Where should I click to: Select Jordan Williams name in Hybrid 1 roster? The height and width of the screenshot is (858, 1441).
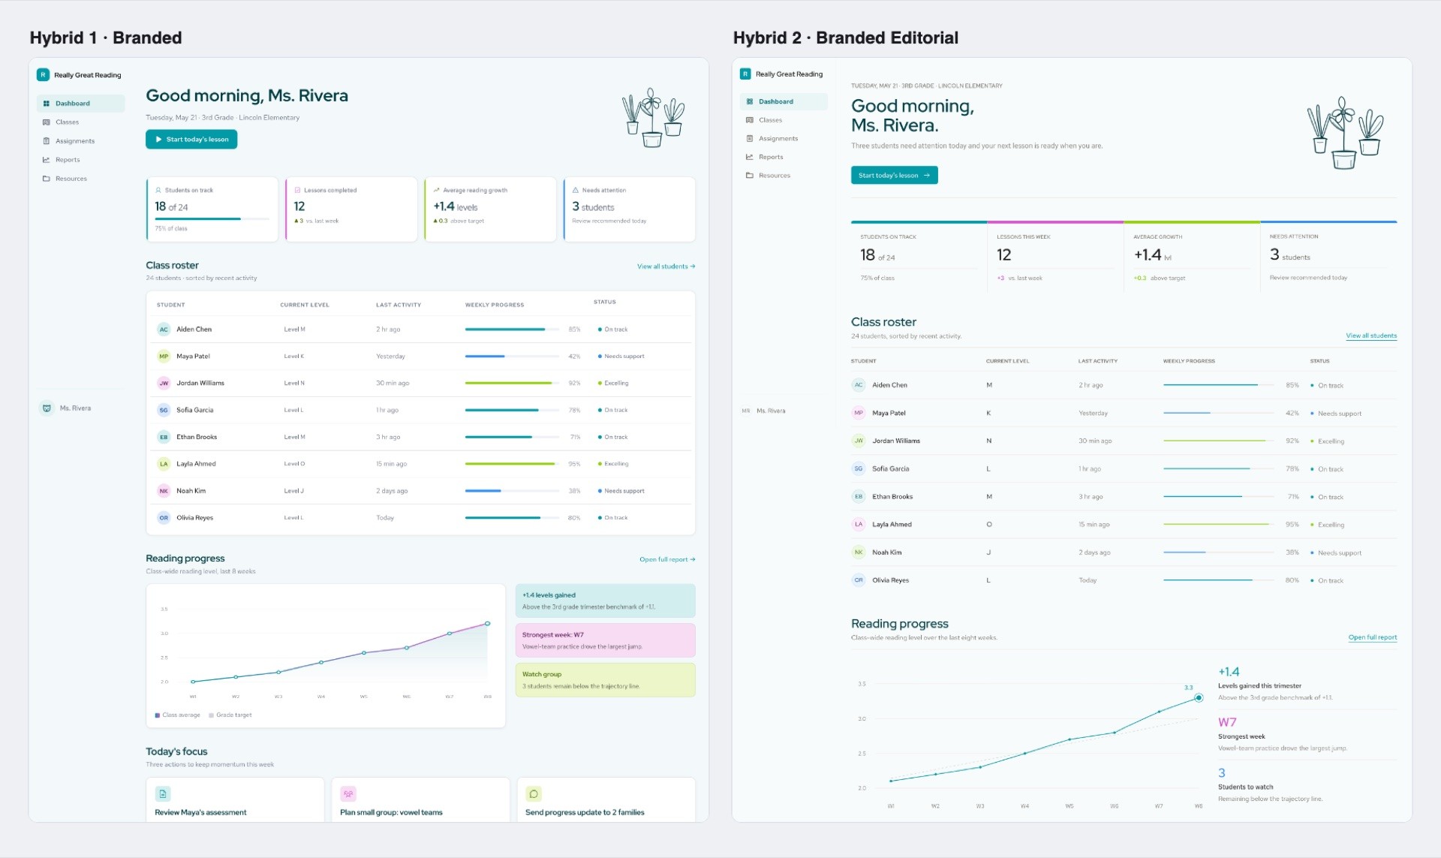pyautogui.click(x=200, y=383)
